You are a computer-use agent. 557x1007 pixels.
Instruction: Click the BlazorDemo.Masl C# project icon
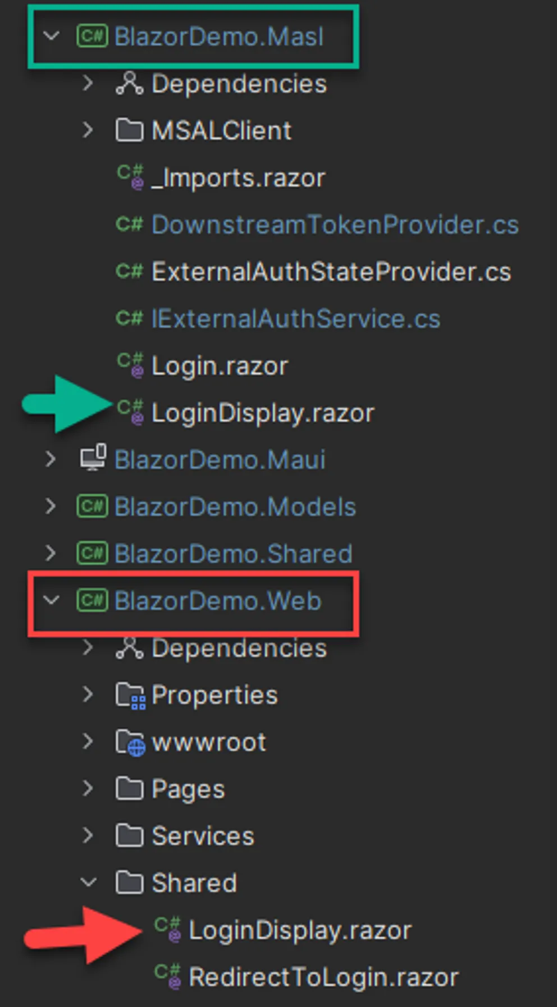point(92,36)
